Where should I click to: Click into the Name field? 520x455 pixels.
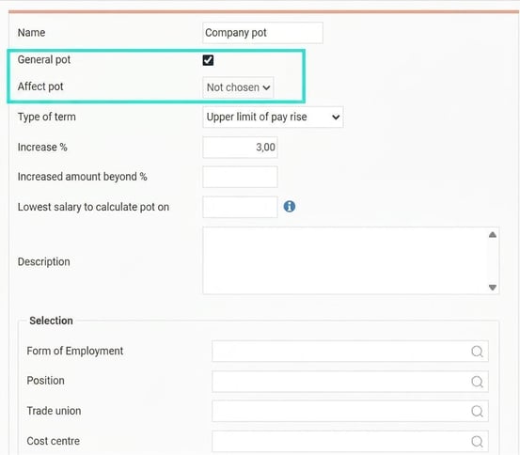point(262,33)
